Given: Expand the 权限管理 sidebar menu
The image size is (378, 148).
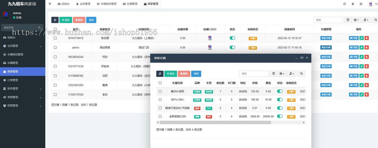Looking at the screenshot, I should point(22,106).
